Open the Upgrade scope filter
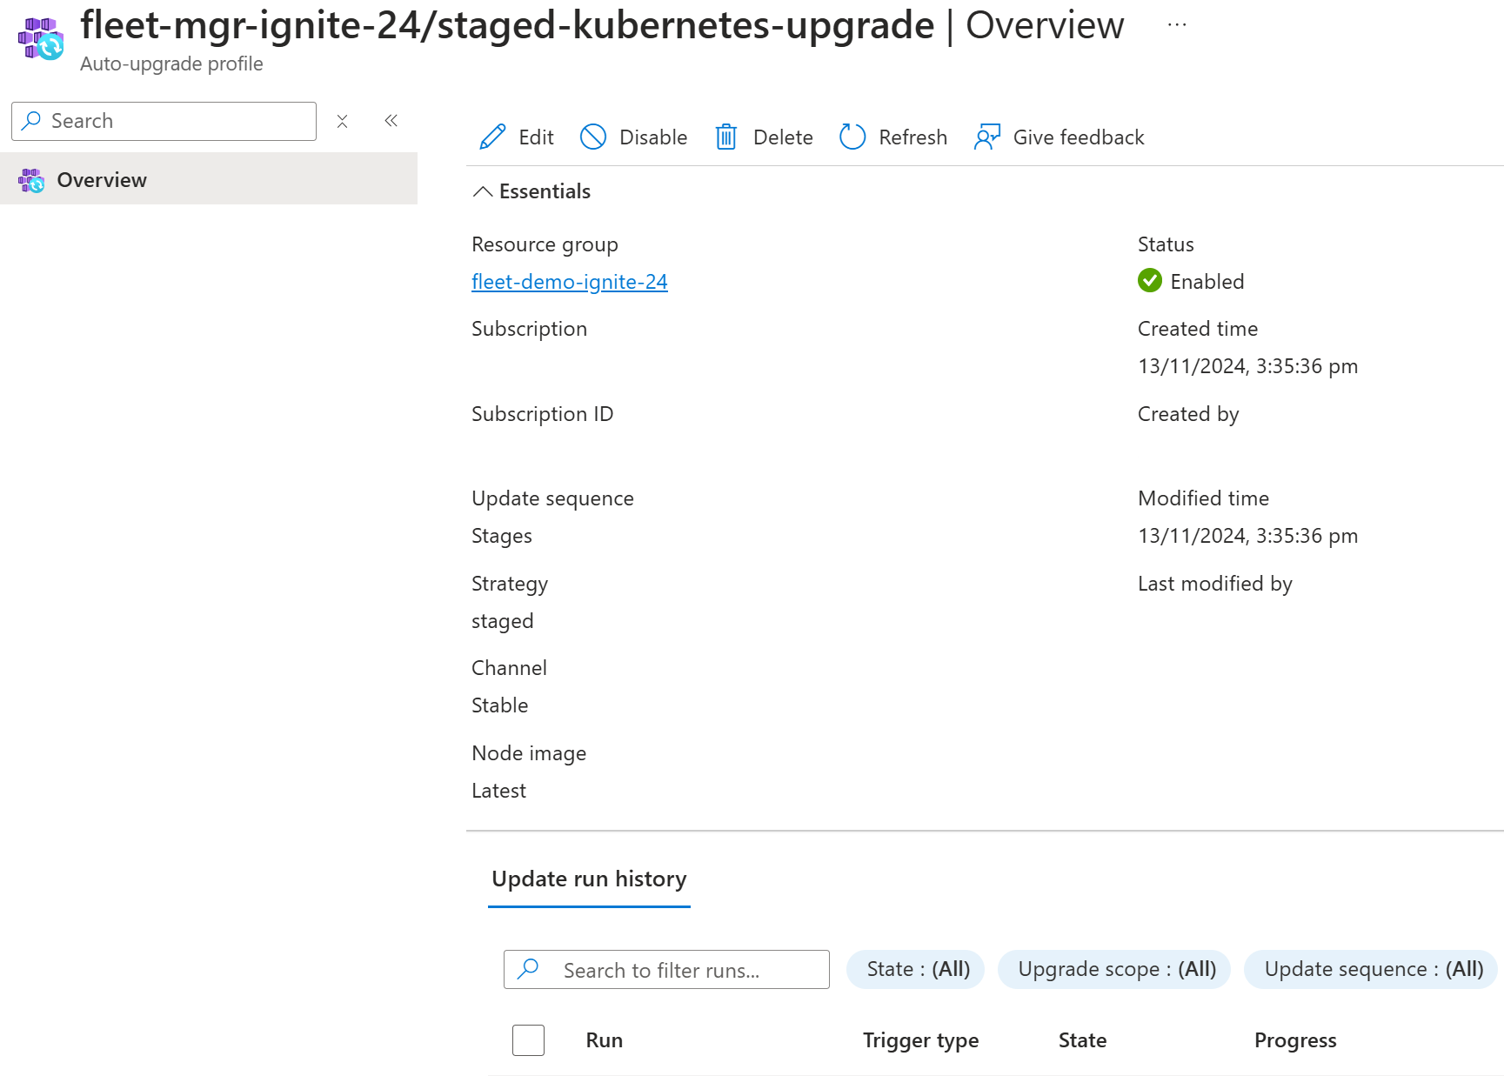Image resolution: width=1504 pixels, height=1076 pixels. tap(1116, 969)
